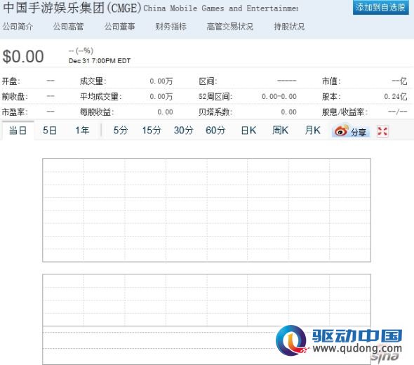This screenshot has height=365, width=414.
Task: Click the 平均成交量 value 0.00万
Action: point(161,97)
